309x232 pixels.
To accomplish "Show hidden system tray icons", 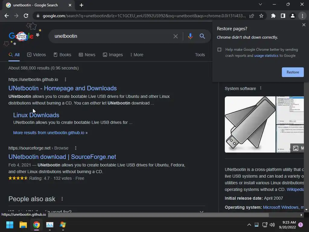I will point(249,225).
